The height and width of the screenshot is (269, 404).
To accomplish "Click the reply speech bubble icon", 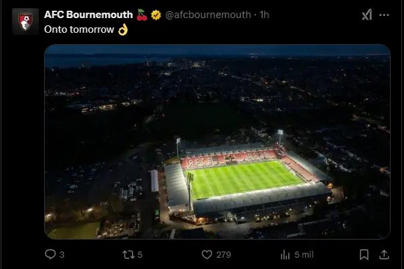I will pos(50,254).
